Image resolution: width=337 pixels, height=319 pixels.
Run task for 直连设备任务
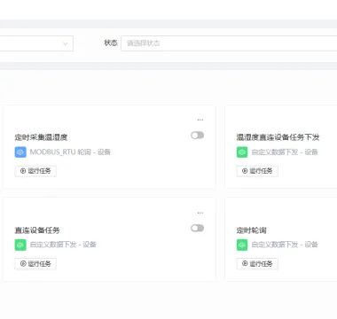coord(35,263)
